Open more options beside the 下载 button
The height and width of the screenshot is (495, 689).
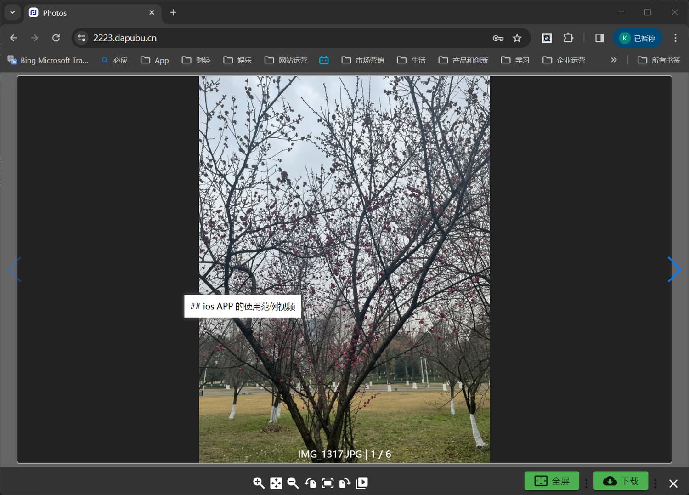tap(655, 483)
